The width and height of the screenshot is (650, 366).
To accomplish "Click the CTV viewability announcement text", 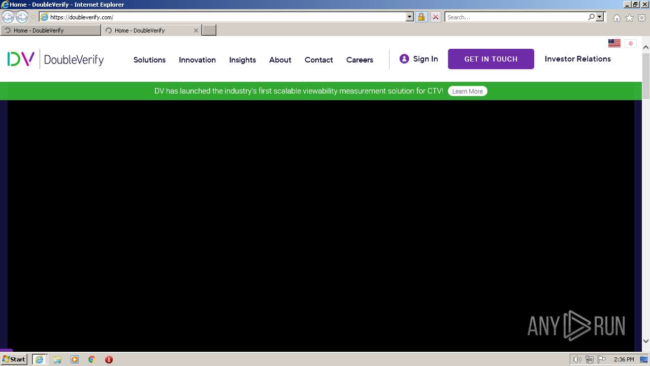I will [299, 91].
